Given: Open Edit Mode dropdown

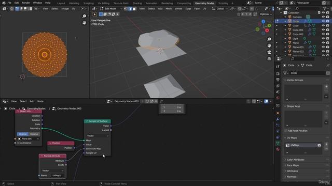Looking at the screenshot, I should coord(111,9).
